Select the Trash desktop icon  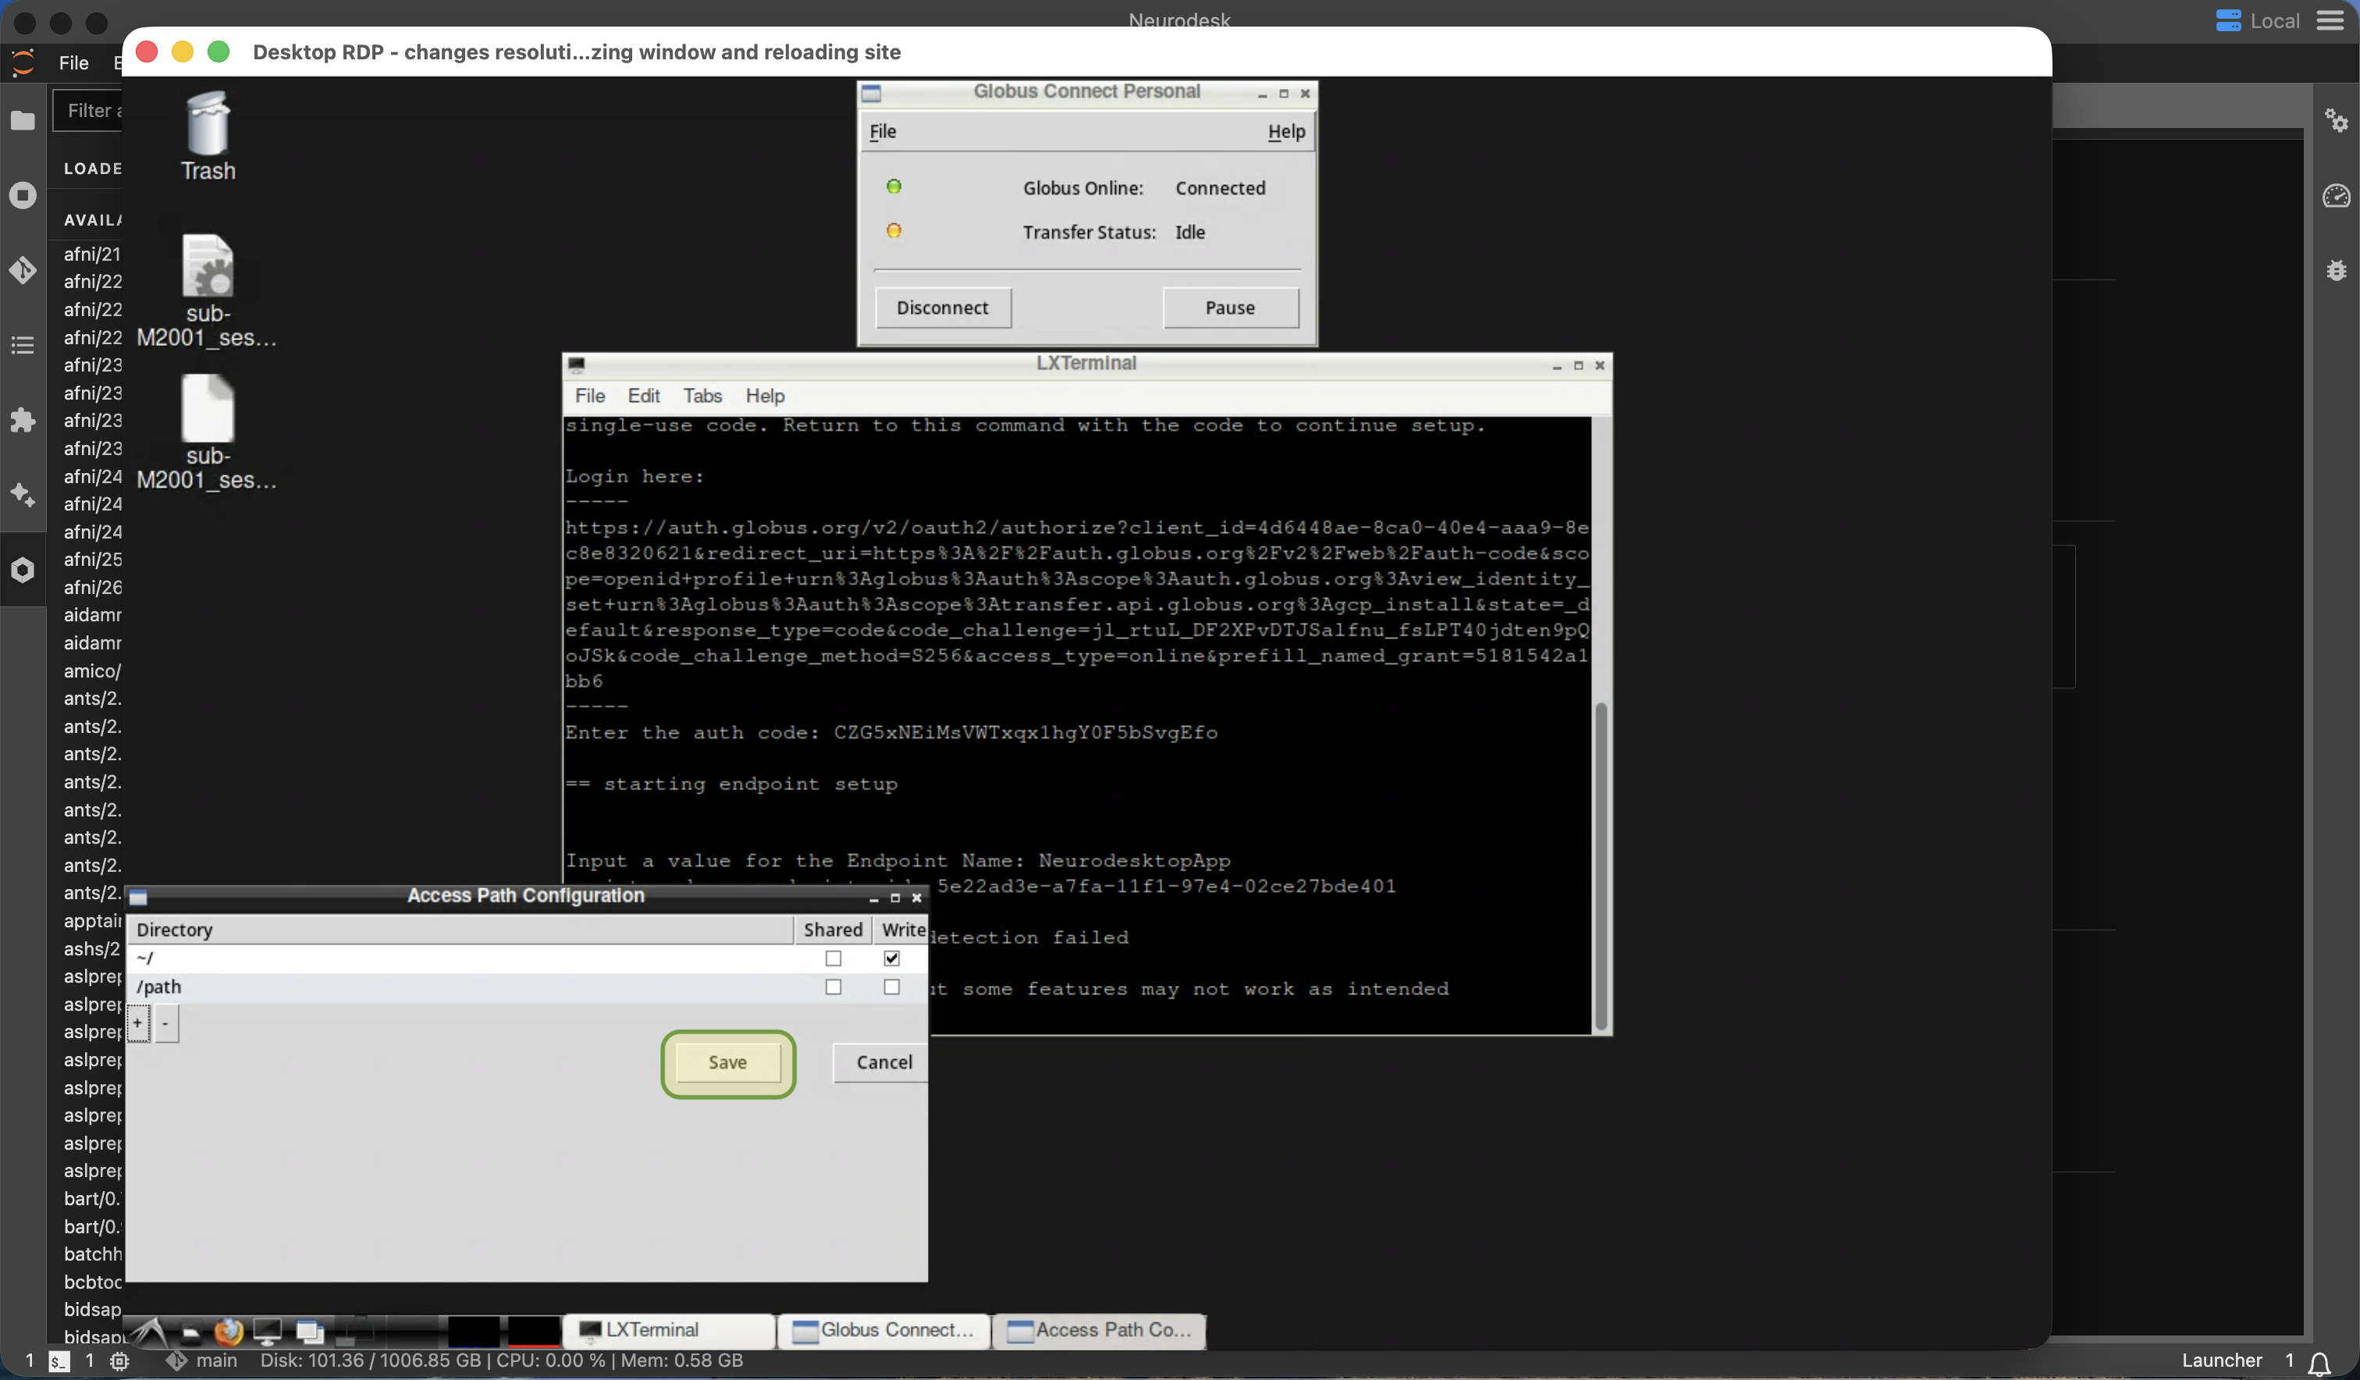pyautogui.click(x=208, y=136)
